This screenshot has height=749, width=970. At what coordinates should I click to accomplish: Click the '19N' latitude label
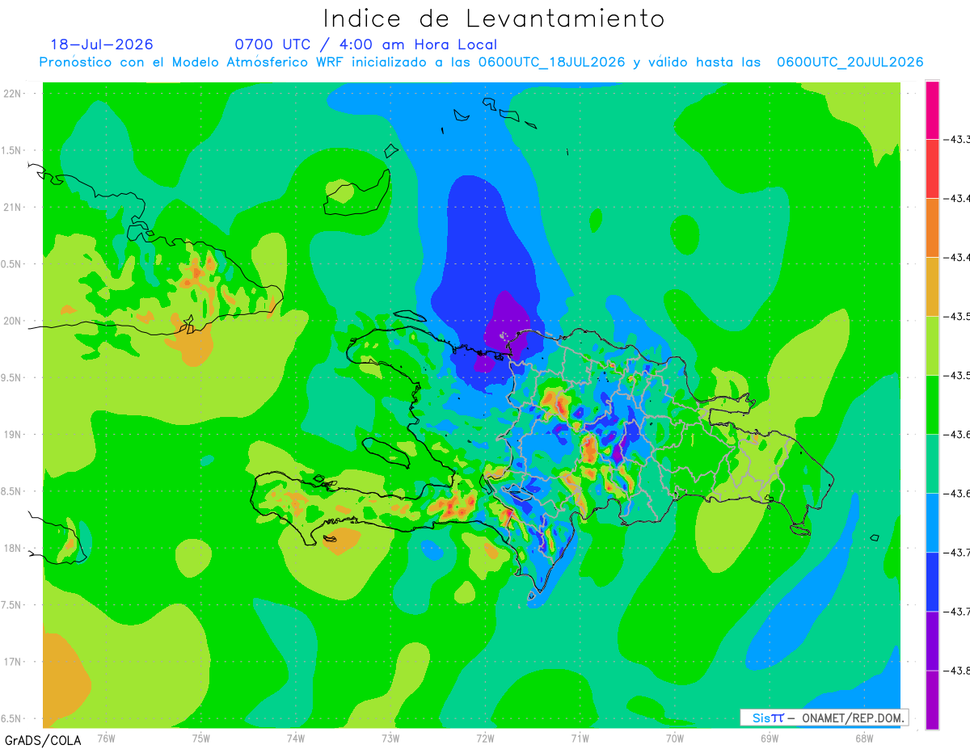click(x=14, y=435)
